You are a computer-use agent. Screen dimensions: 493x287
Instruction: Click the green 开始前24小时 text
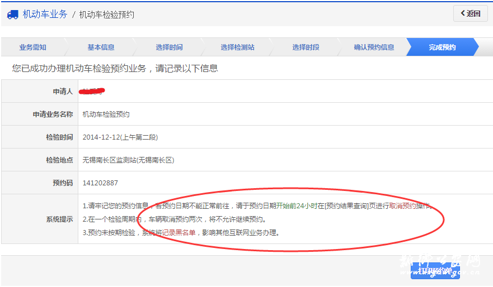click(297, 206)
